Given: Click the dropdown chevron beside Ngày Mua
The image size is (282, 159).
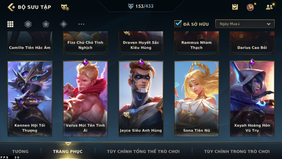Looking at the screenshot, I should coord(269,24).
